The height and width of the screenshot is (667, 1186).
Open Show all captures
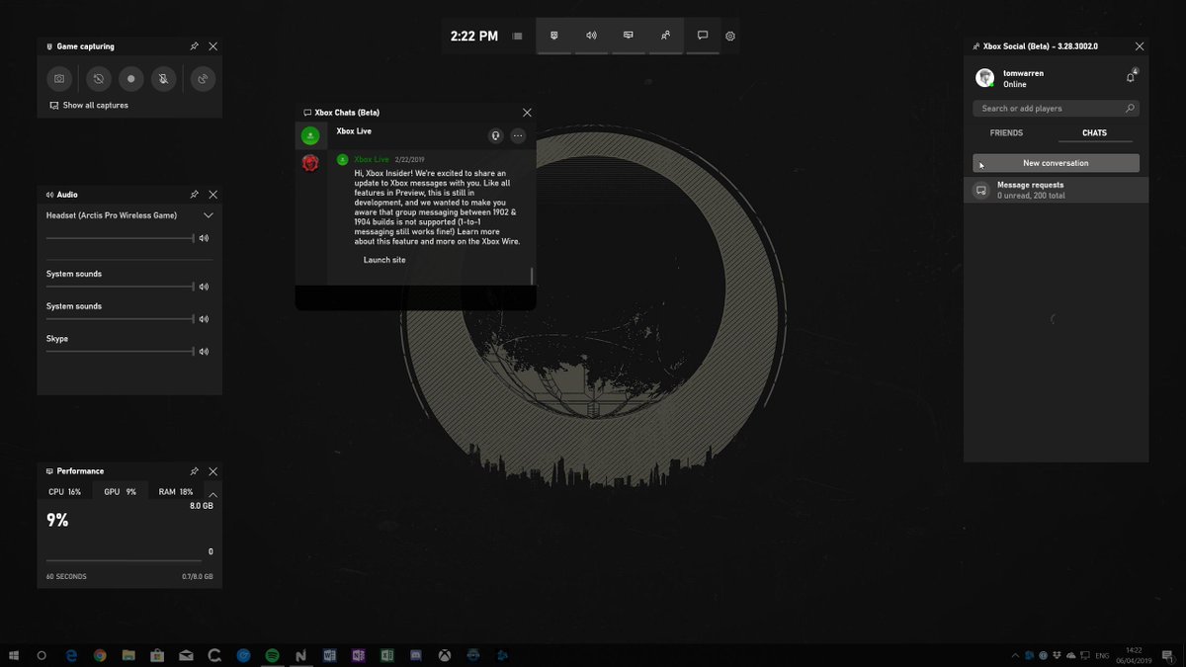point(89,105)
